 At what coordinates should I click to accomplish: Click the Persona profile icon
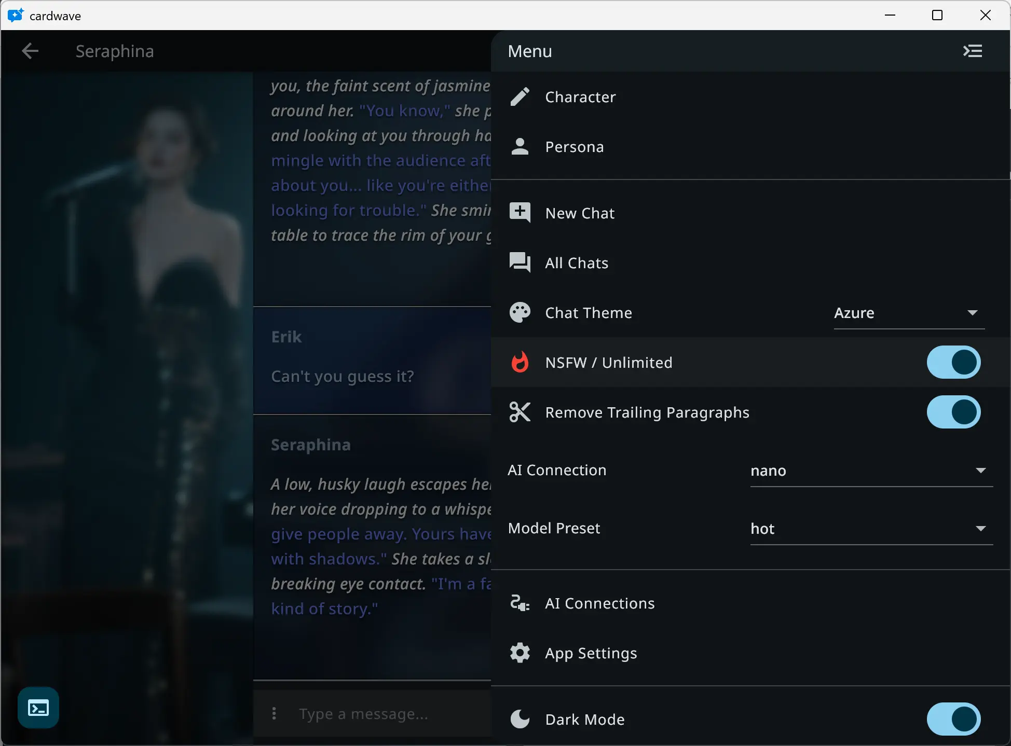pyautogui.click(x=520, y=147)
